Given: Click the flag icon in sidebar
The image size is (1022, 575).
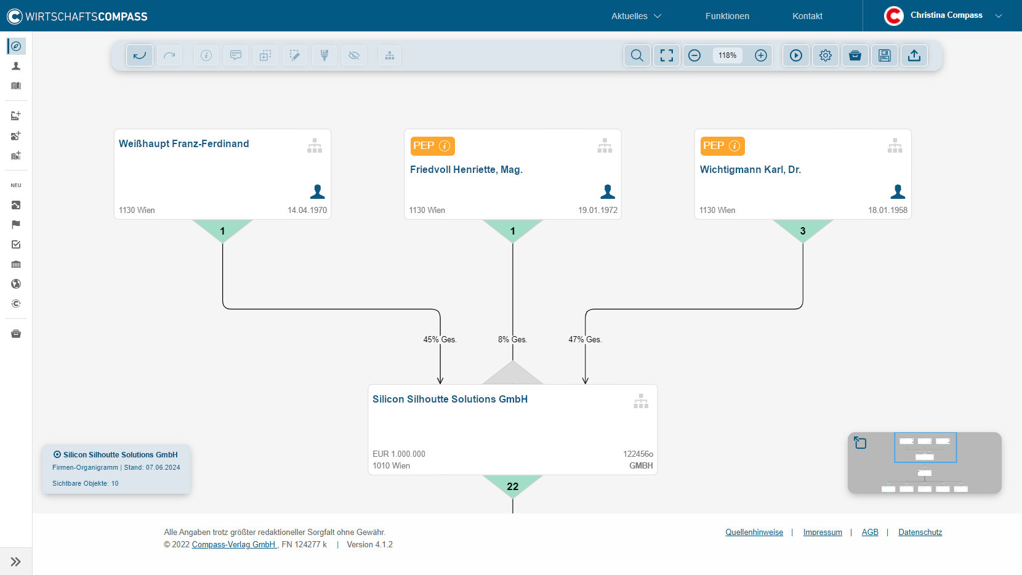Looking at the screenshot, I should click(x=16, y=225).
